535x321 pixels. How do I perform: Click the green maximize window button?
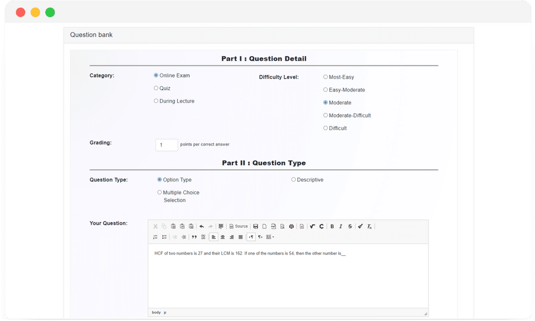click(x=50, y=12)
